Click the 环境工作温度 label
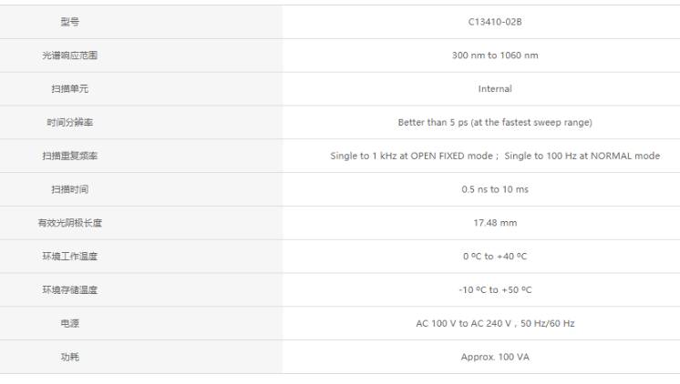The width and height of the screenshot is (680, 384). (x=70, y=257)
